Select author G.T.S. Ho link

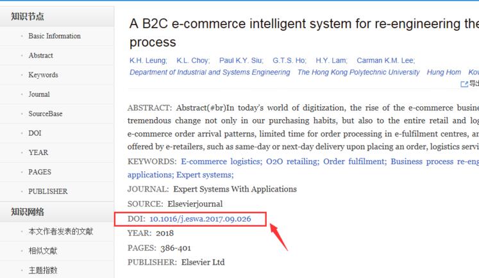coord(289,60)
